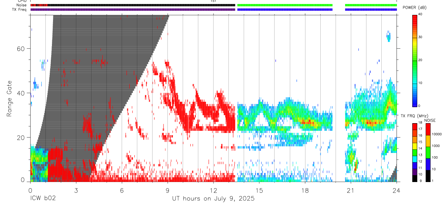Click the '100' tick on NOISE colorbar
Image resolution: width=446 pixels, height=206 pixels.
click(435, 157)
